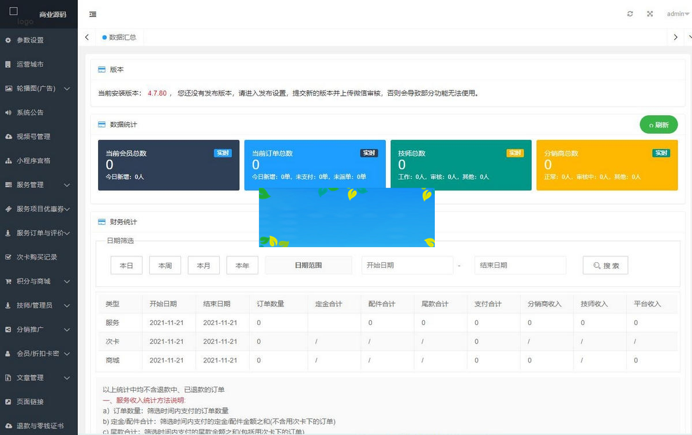Click the 开始日期 input field

[407, 265]
